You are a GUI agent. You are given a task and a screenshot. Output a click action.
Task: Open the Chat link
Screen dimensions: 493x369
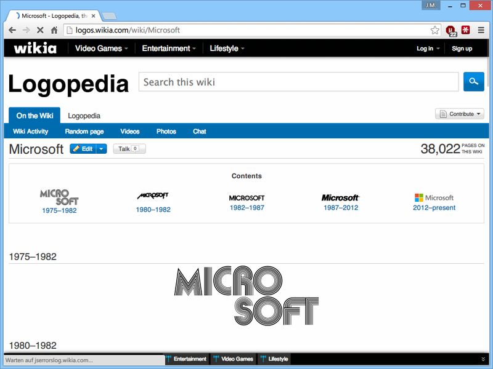[x=200, y=131]
